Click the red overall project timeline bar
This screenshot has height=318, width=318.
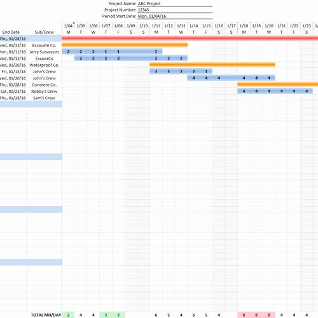pos(190,38)
